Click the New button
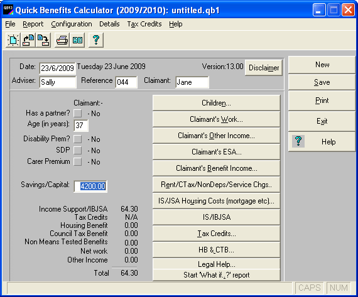The height and width of the screenshot is (297, 358). point(322,65)
